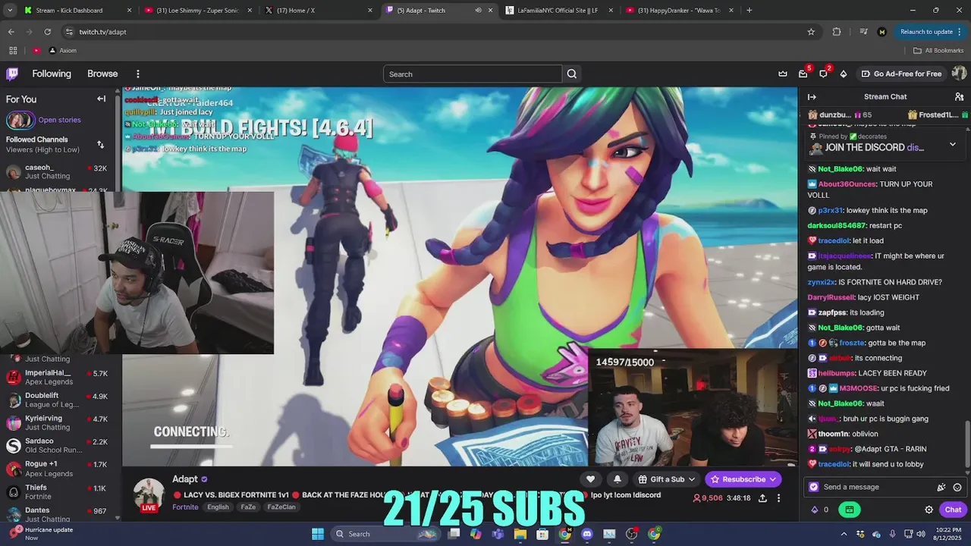This screenshot has width=971, height=546.
Task: Mute the Adapt Twitch tab audio
Action: pyautogui.click(x=478, y=11)
